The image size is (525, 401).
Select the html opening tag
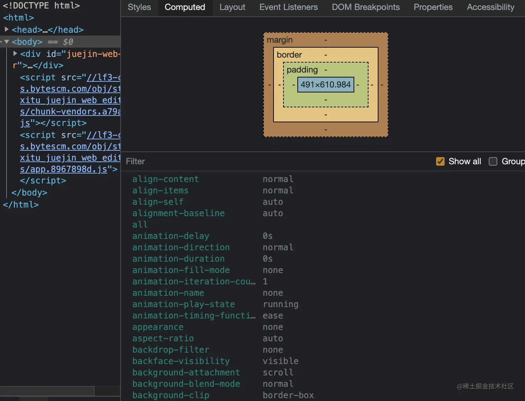pos(18,17)
